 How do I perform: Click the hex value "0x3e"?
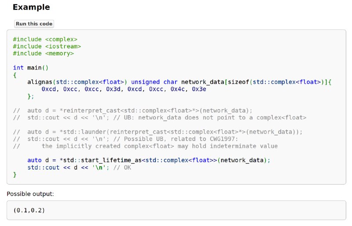[x=199, y=89]
